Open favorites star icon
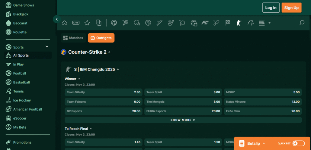 (x=87, y=23)
